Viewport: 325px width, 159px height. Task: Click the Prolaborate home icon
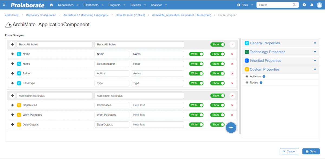[x=51, y=5]
